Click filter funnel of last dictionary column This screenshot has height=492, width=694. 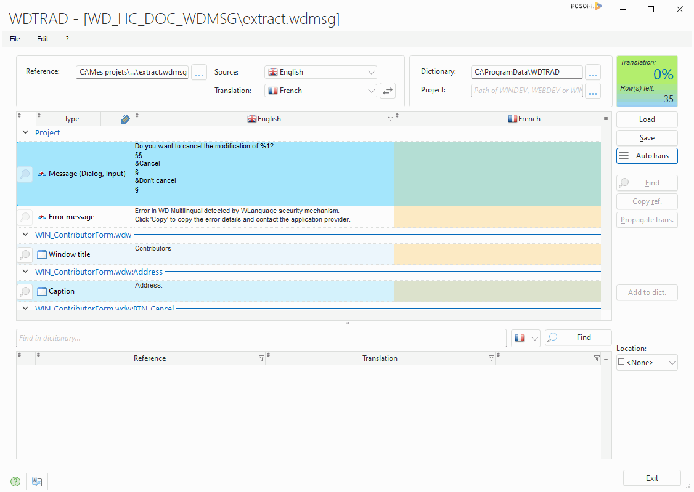tap(597, 358)
